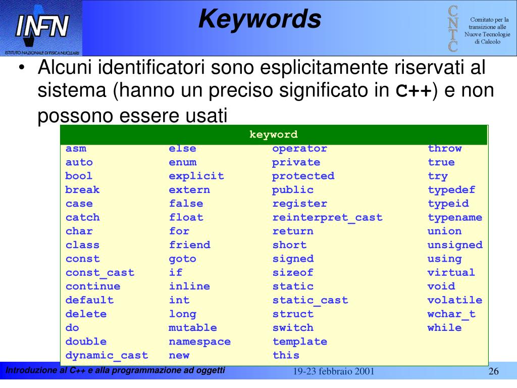Select the keyword bool
Image resolution: width=517 pixels, height=388 pixels.
[x=79, y=176]
